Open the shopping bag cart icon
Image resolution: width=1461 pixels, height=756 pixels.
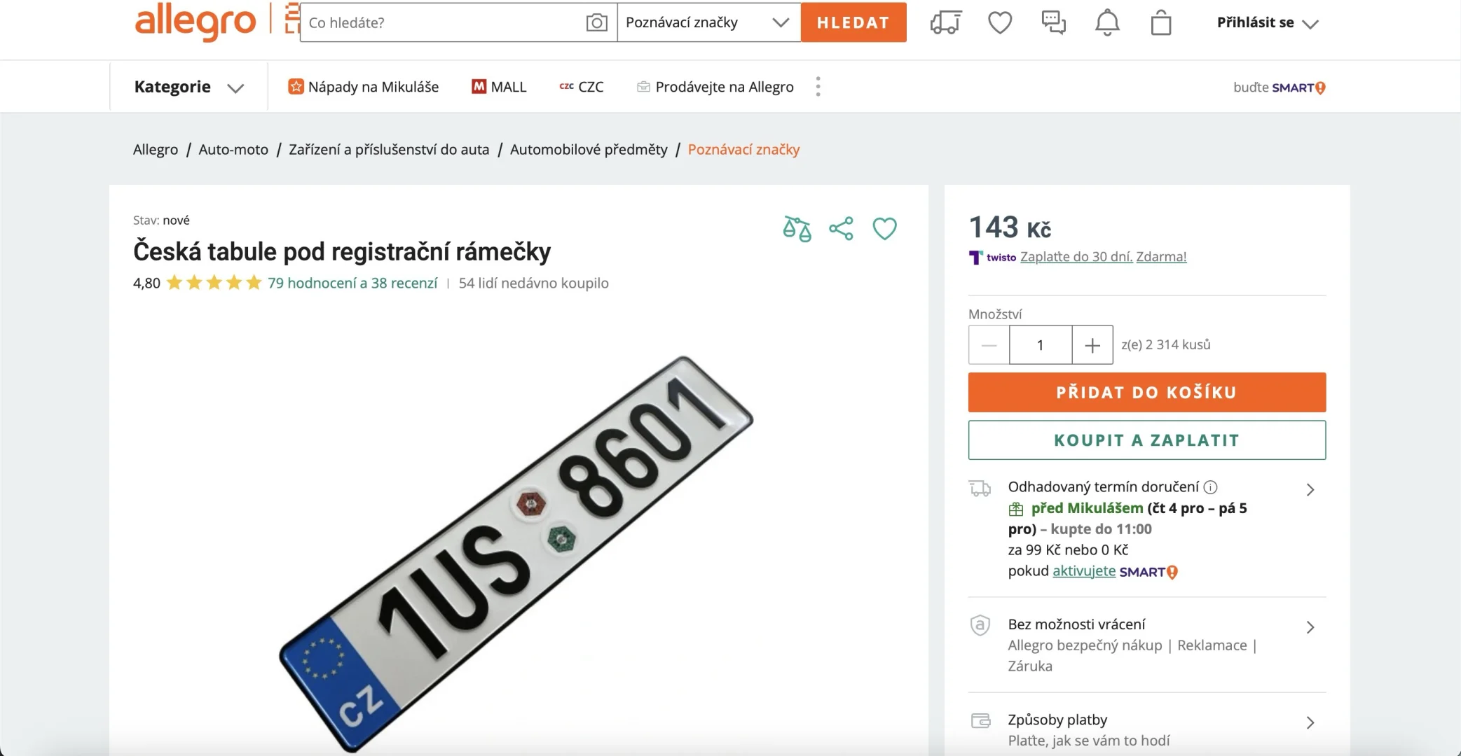click(1161, 22)
